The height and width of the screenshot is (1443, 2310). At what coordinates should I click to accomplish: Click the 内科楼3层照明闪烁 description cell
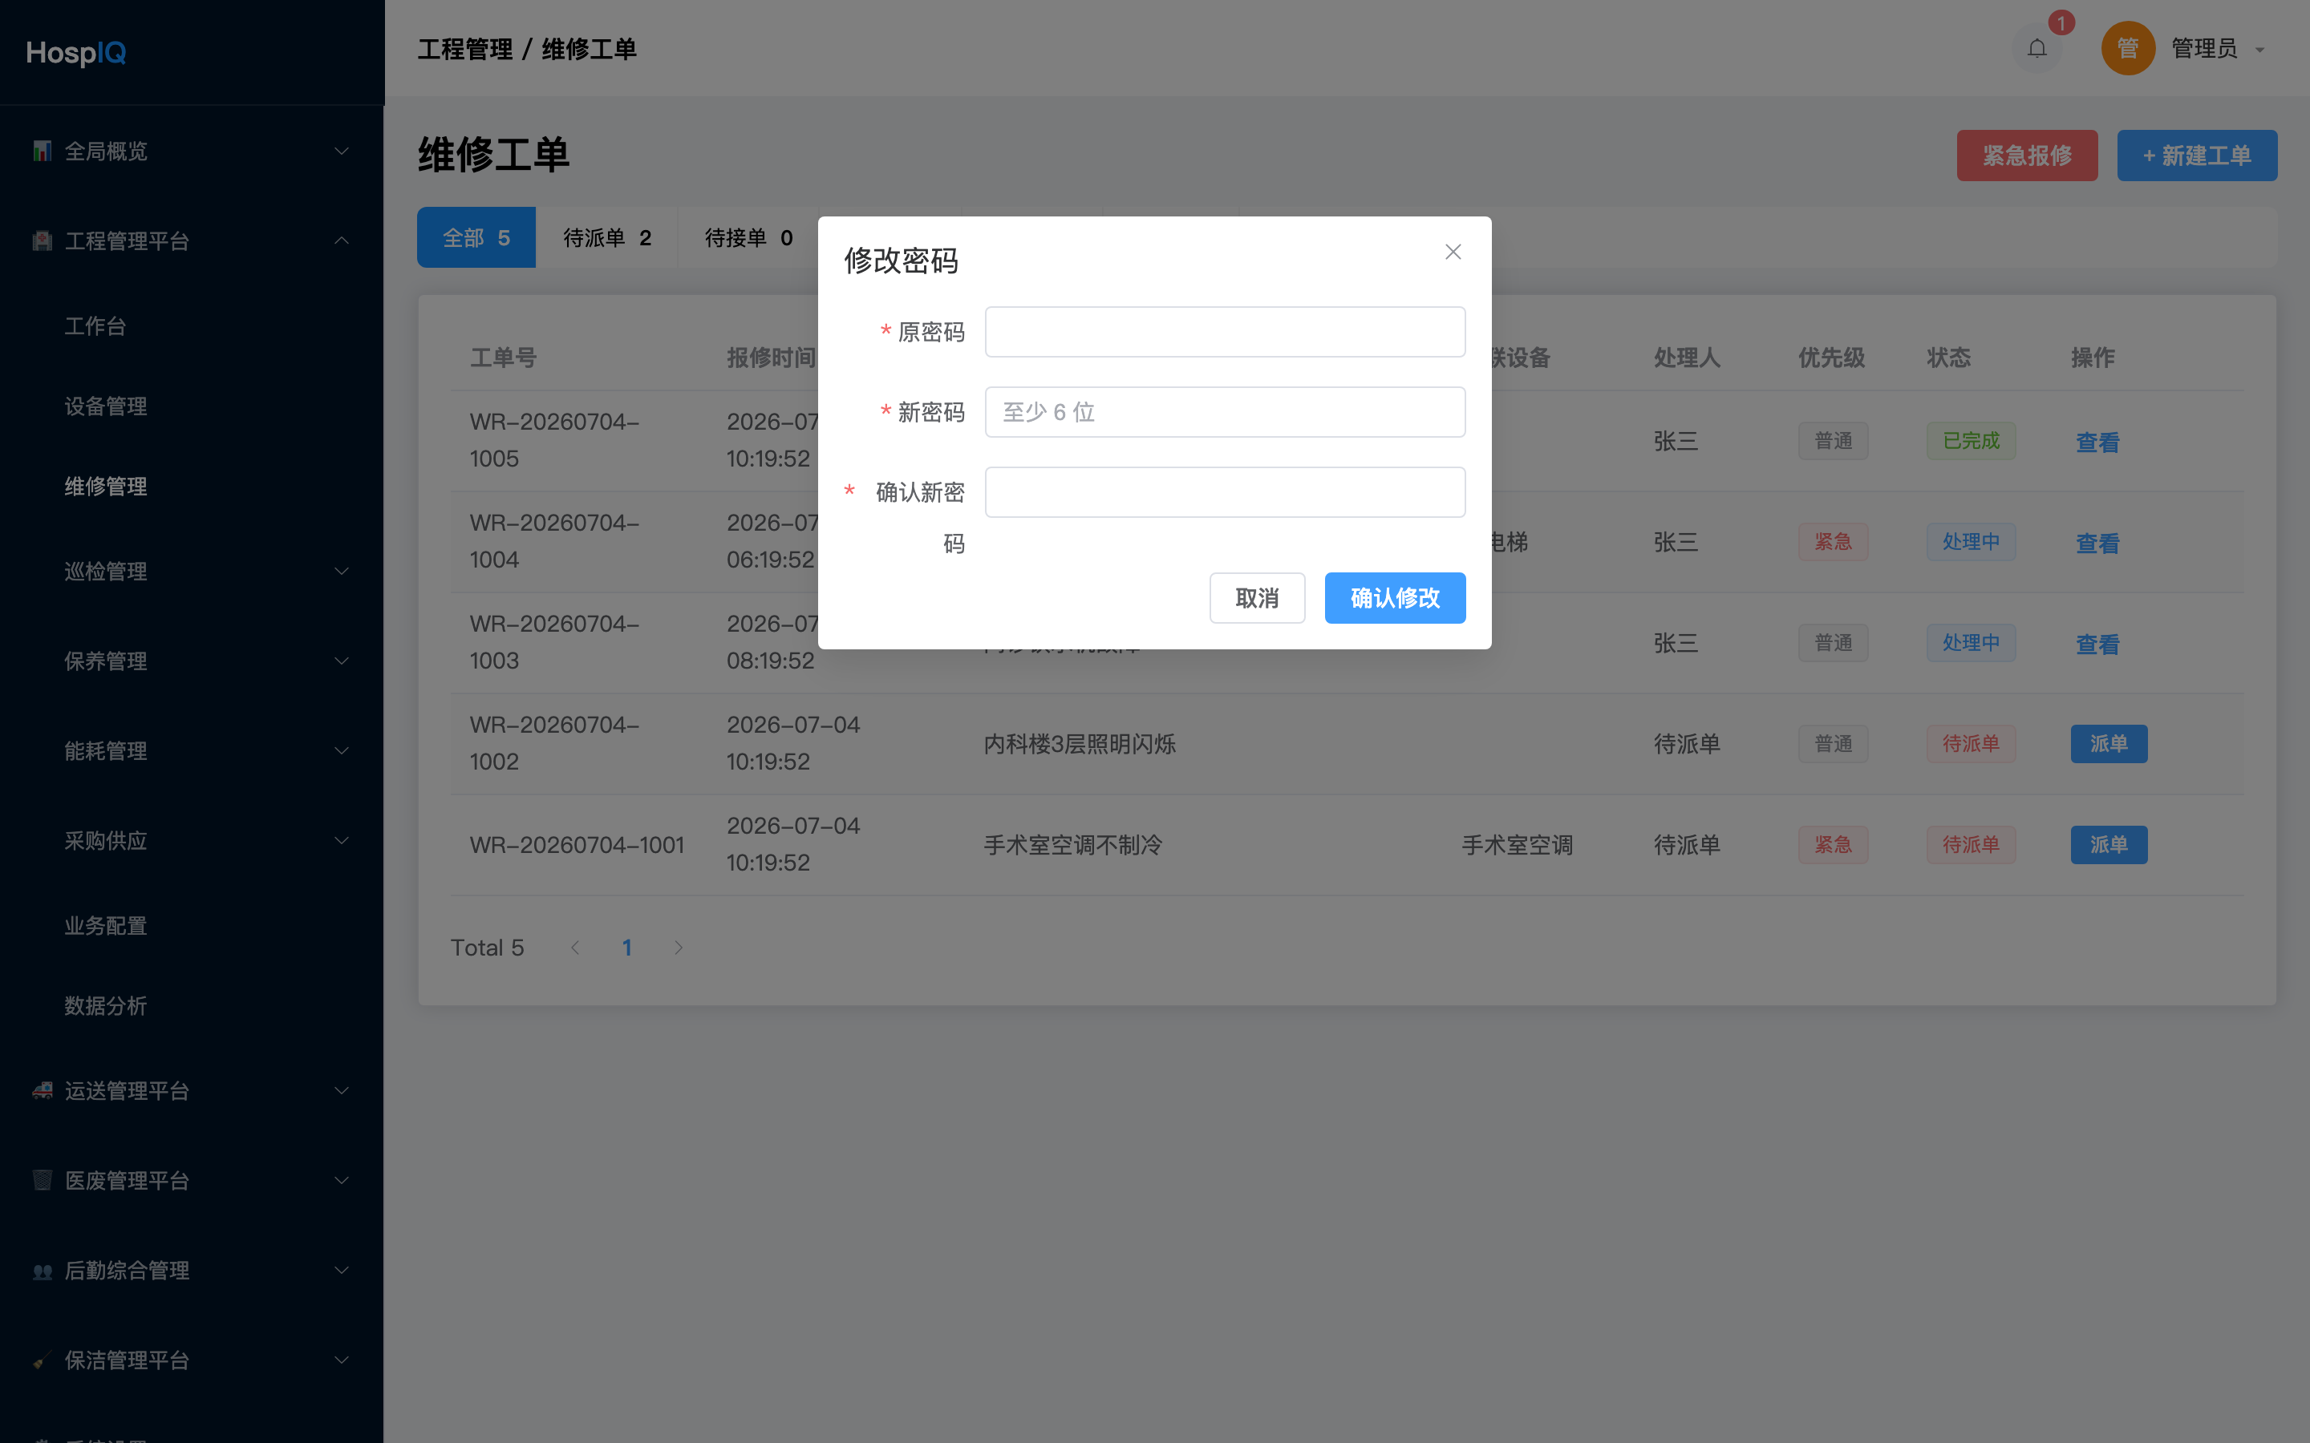[1080, 745]
